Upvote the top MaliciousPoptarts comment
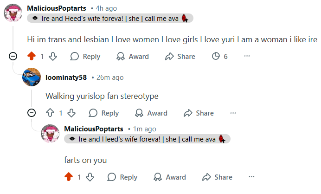This screenshot has width=321, height=194. 32,57
